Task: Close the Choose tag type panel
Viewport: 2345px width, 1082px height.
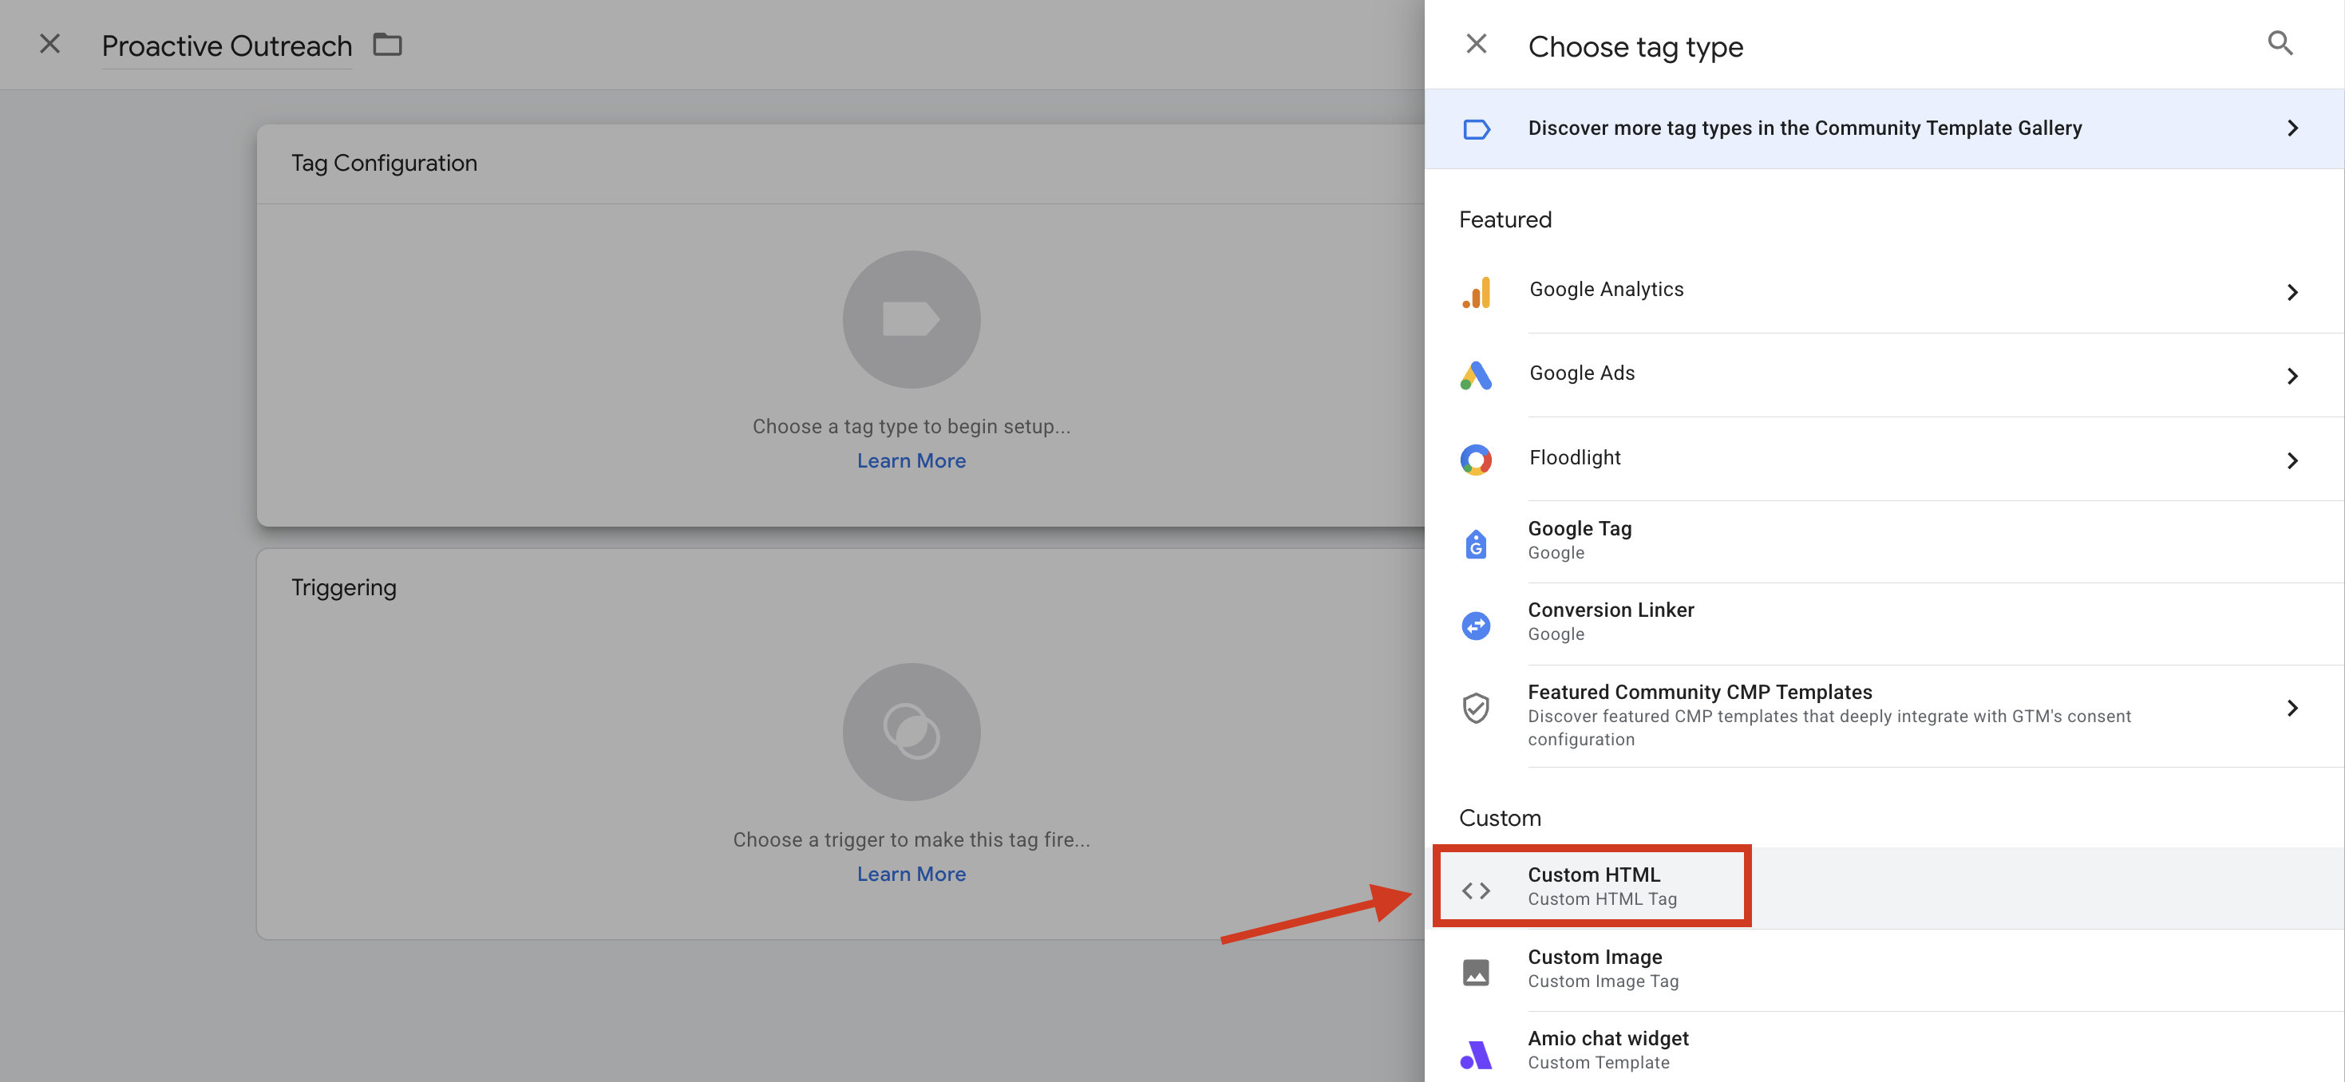Action: 1476,44
